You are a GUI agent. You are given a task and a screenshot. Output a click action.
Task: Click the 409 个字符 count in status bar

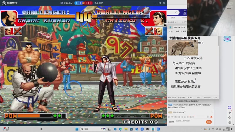click(x=182, y=97)
